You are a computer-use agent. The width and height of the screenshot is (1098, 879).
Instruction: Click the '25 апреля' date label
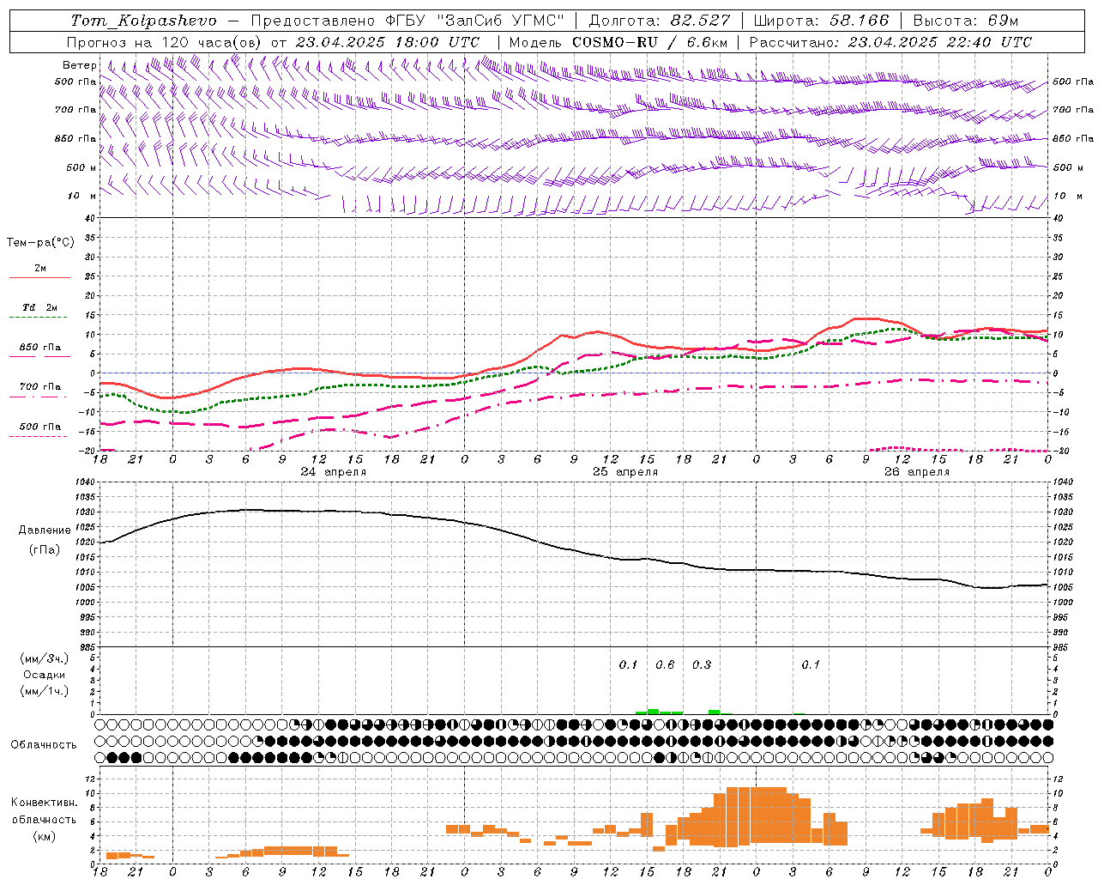point(625,472)
